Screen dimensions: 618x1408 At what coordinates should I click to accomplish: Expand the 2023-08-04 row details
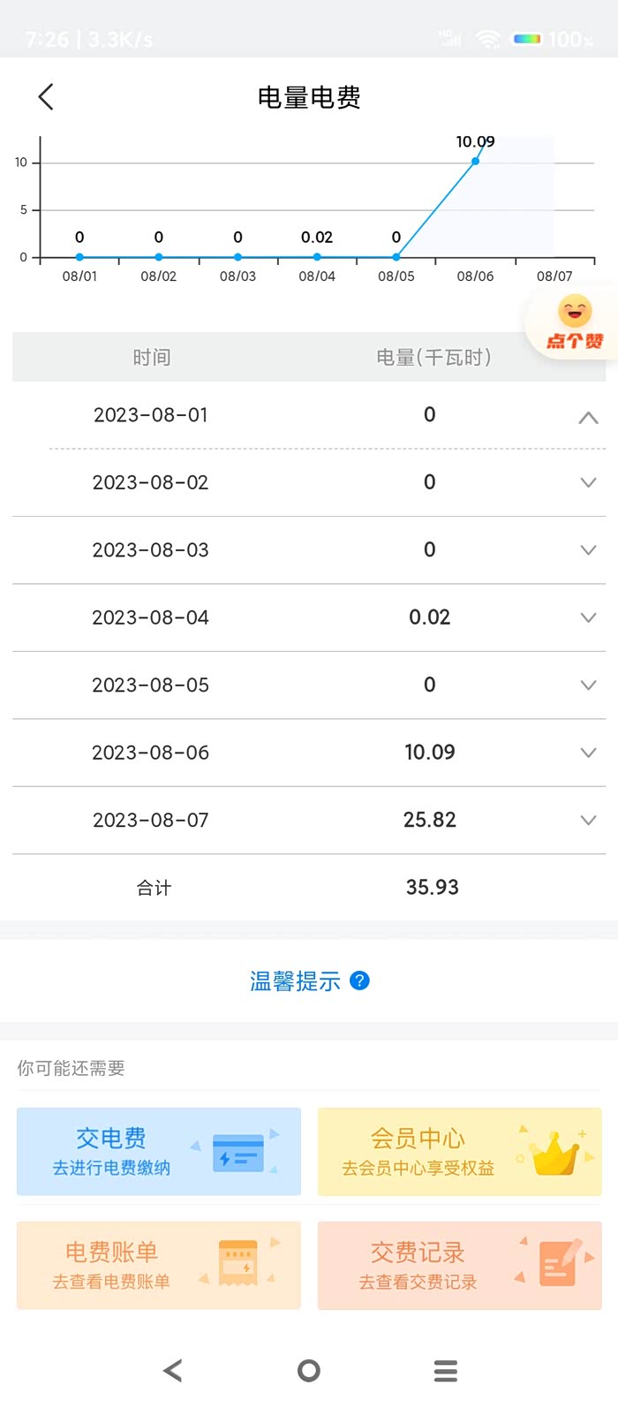tap(588, 617)
